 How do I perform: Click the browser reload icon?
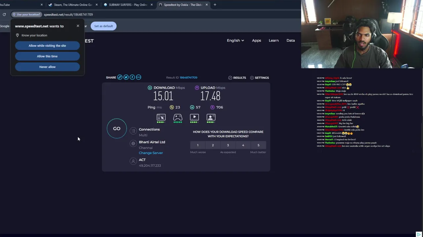(4, 14)
